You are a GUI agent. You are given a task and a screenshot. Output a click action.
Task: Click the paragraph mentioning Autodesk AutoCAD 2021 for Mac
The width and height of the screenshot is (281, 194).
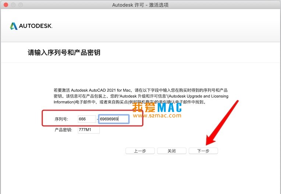[141, 96]
